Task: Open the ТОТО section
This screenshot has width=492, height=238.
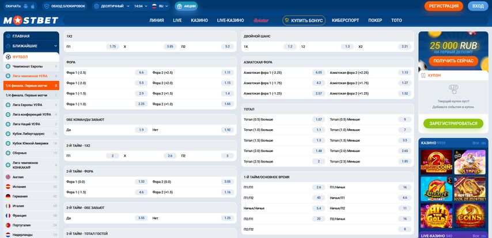Action: pos(396,20)
